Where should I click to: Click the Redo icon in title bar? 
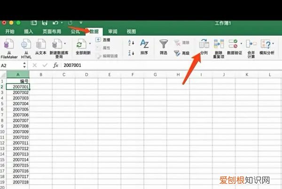70,23
